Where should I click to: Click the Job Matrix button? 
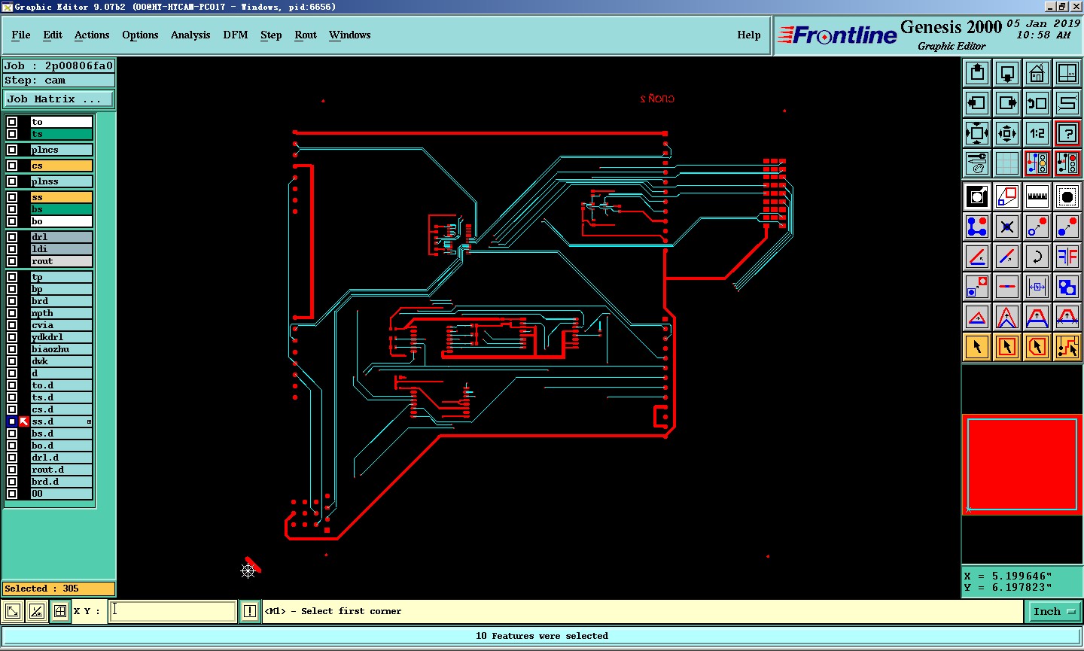point(59,99)
